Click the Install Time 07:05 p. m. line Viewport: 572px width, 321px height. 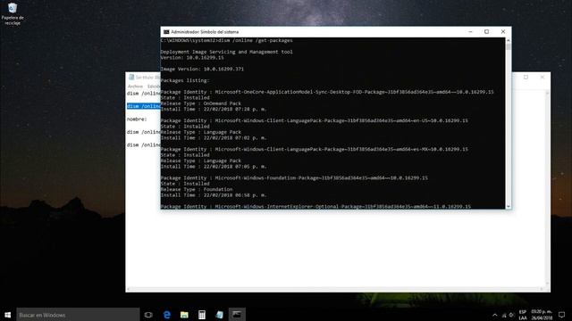click(214, 167)
